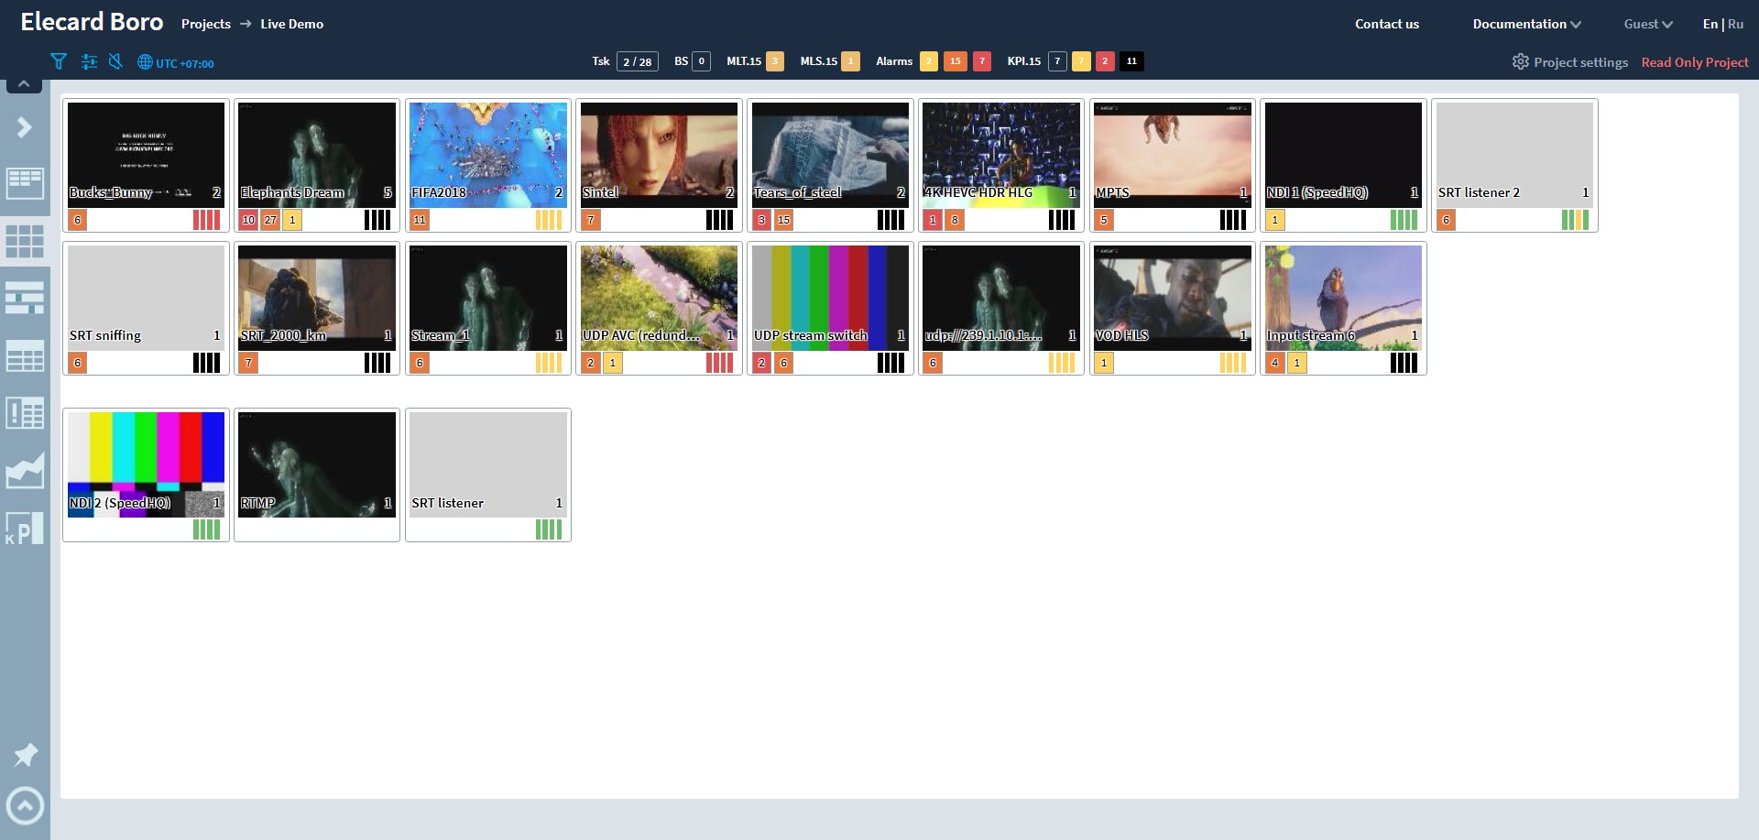Click the KPI.15 red badge 2
The image size is (1759, 840).
tap(1105, 61)
